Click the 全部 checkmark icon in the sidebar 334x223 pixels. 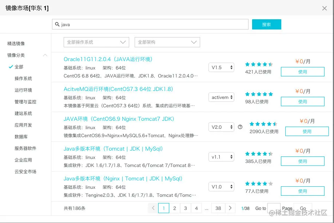click(11, 67)
